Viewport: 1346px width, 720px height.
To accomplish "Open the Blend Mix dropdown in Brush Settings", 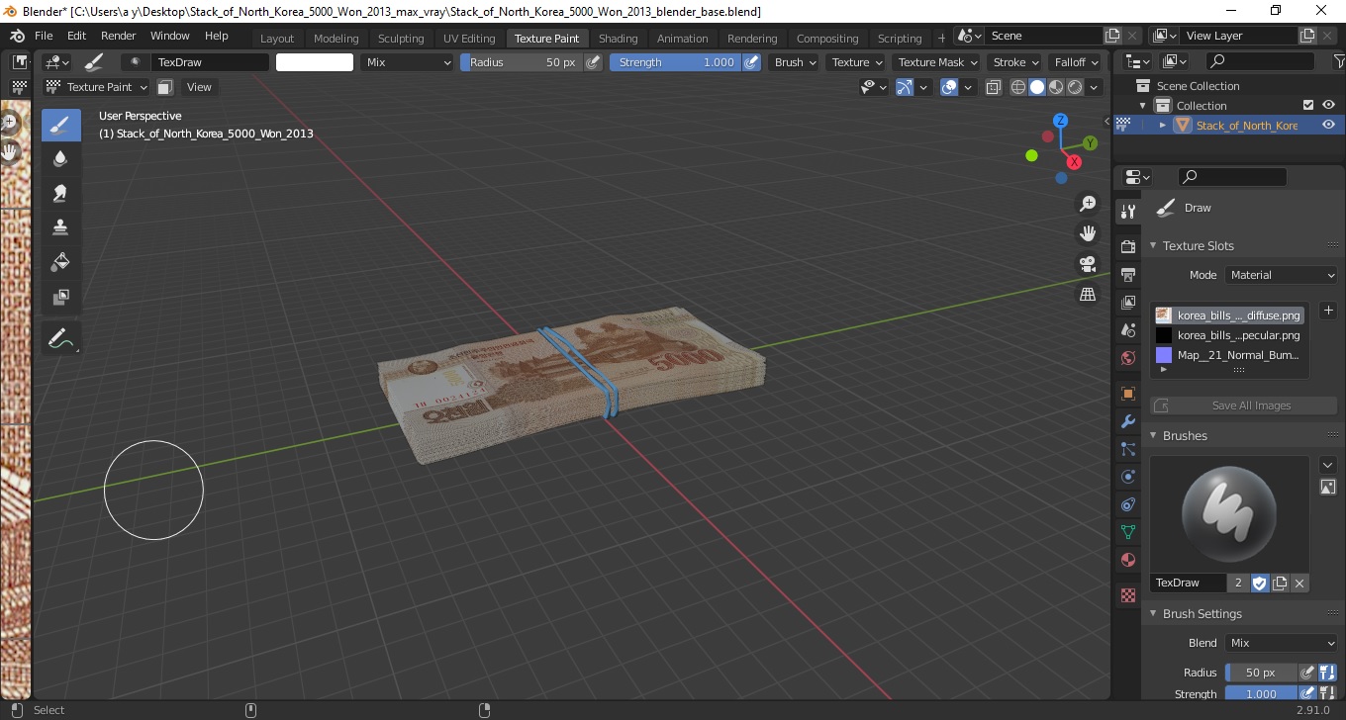I will [1282, 643].
